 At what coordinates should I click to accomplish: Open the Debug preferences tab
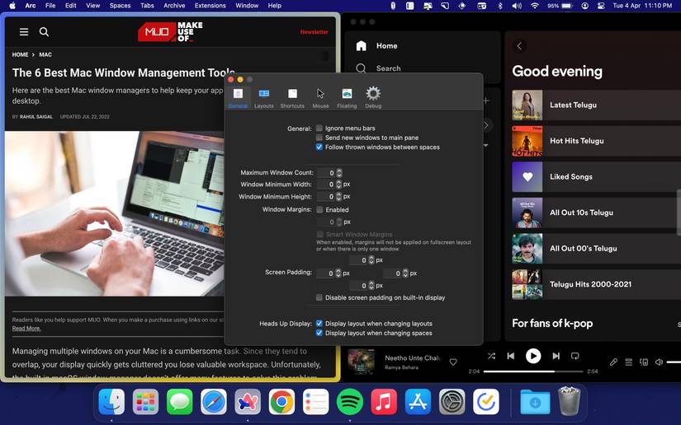pyautogui.click(x=373, y=98)
